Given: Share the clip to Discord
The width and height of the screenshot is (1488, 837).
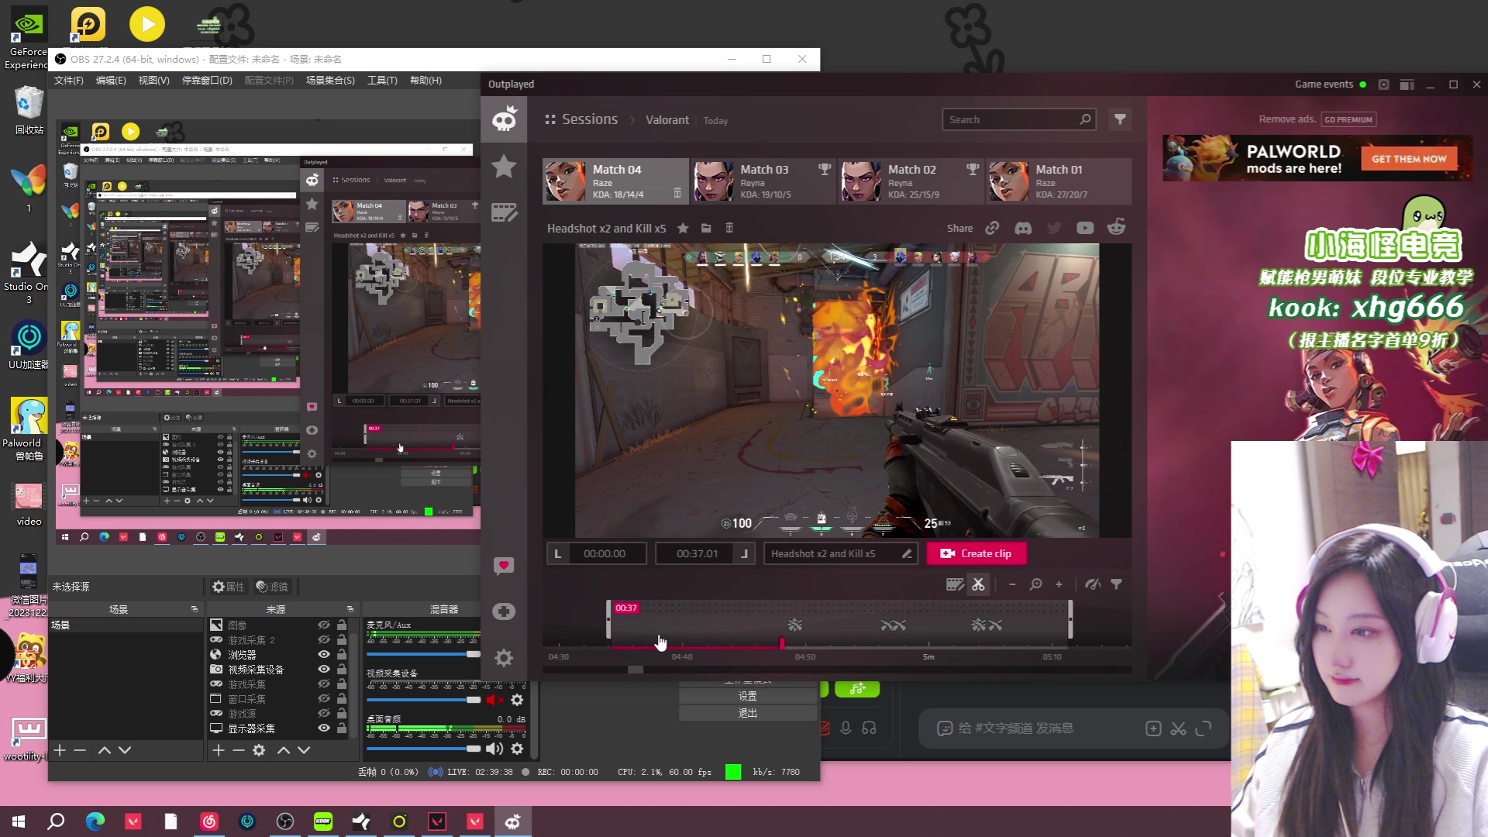Looking at the screenshot, I should (1023, 228).
